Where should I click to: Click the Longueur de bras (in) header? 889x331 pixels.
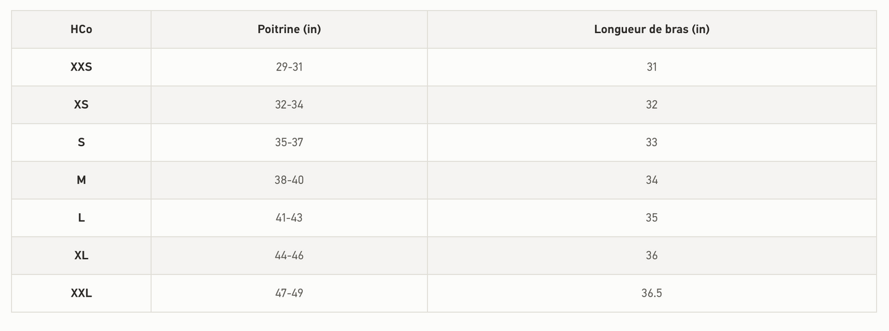[x=652, y=29]
